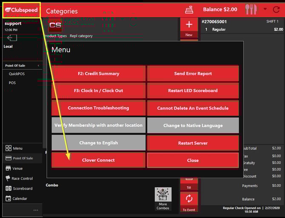
Task: Click the refresh icon in top bar
Action: (276, 9)
